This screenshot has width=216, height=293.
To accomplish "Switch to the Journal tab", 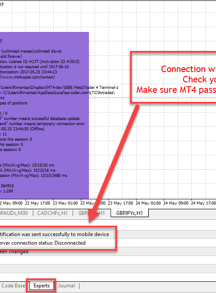I will point(66,286).
